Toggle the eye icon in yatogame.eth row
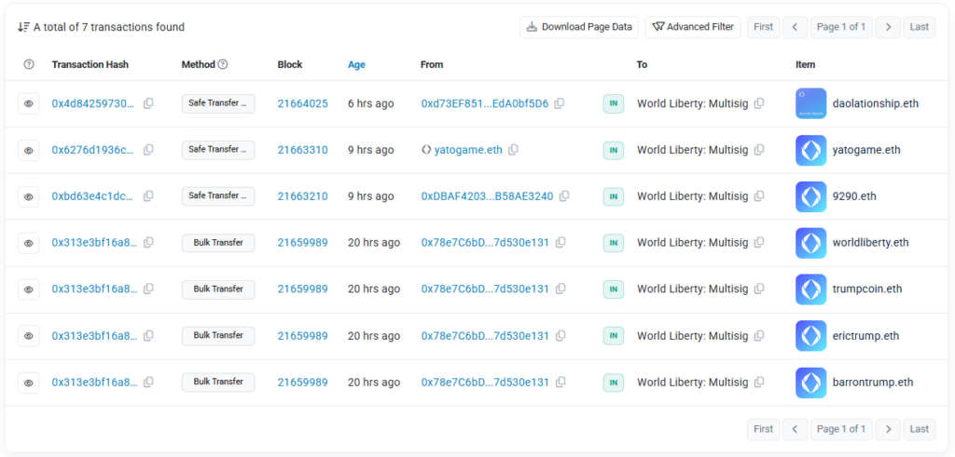Screen dimensions: 955x457 click(29, 150)
